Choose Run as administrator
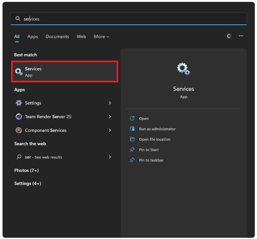 (157, 129)
